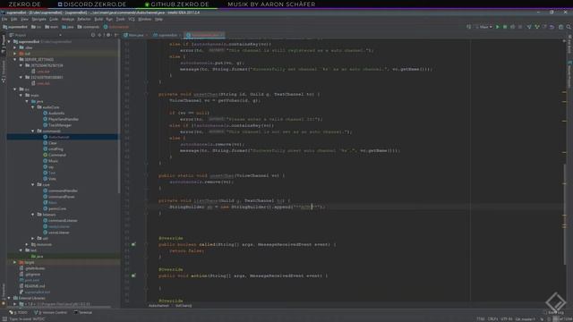Collapse the listeners package
This screenshot has width=573, height=322.
point(33,215)
